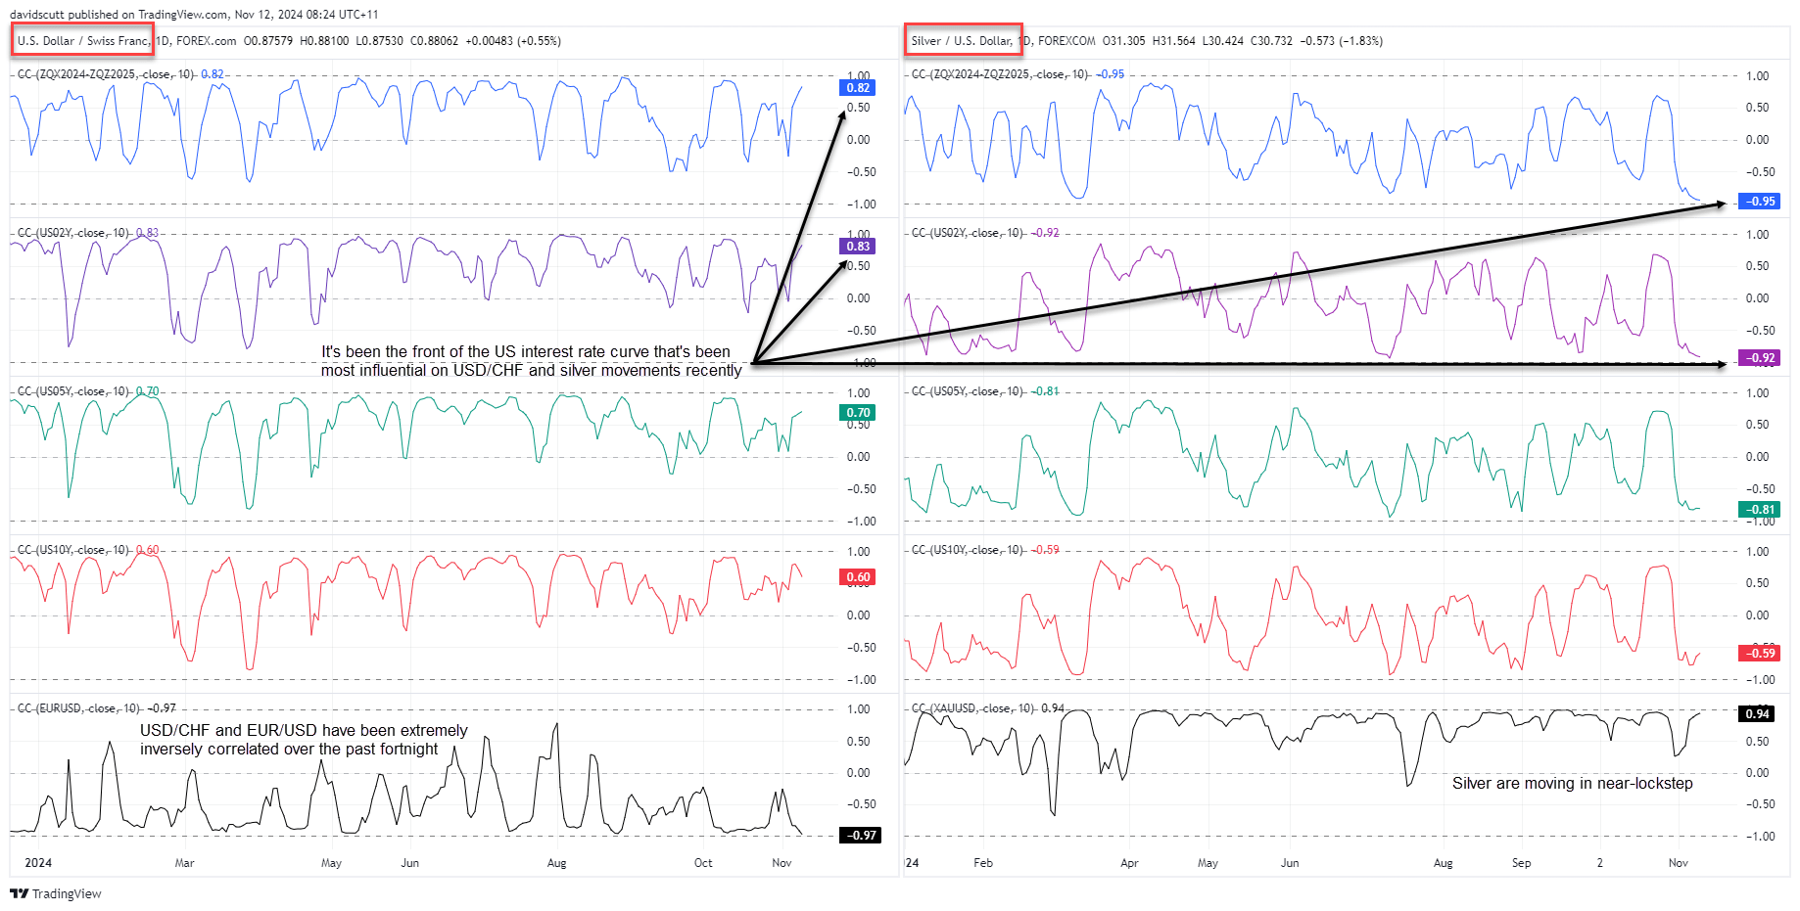Click the USD/CHF close value C0.88062
The image size is (1800, 911).
tap(434, 41)
